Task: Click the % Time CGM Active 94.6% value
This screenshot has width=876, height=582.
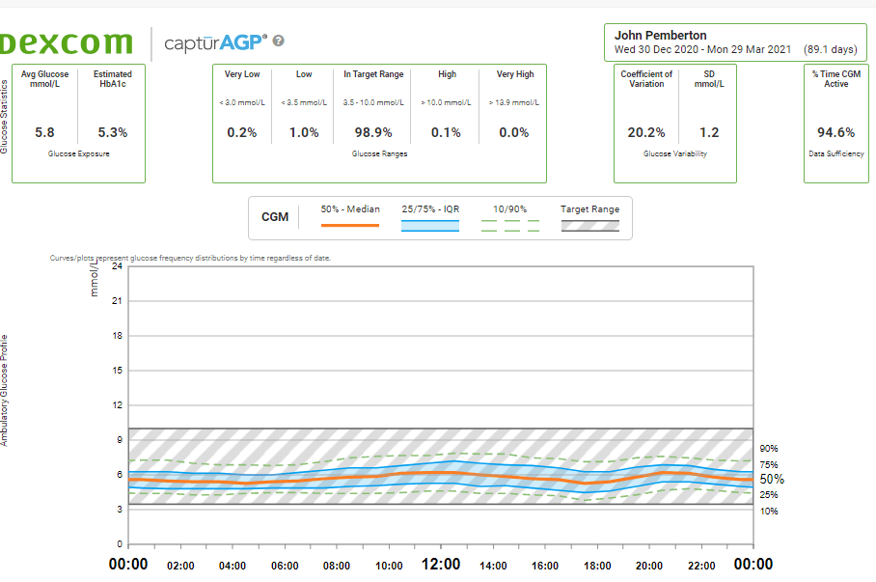Action: tap(835, 133)
